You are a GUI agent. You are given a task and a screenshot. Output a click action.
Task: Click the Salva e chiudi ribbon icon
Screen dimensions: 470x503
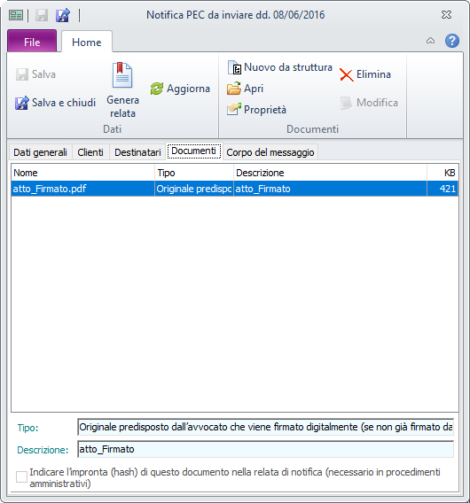pyautogui.click(x=21, y=103)
